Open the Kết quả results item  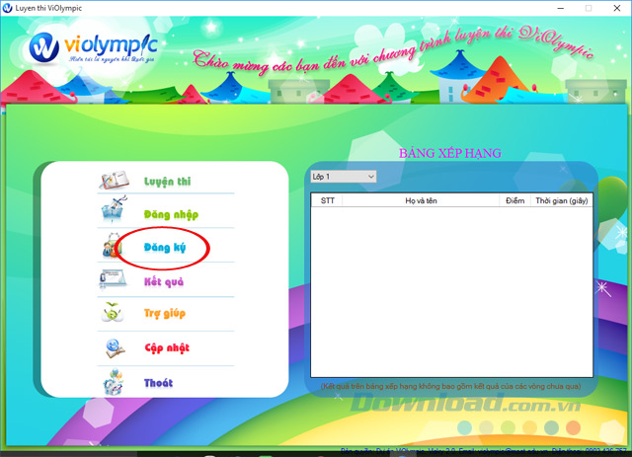164,281
